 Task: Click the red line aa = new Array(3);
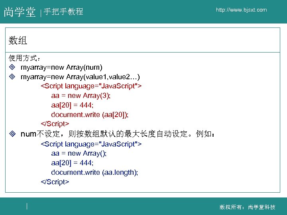(81, 96)
